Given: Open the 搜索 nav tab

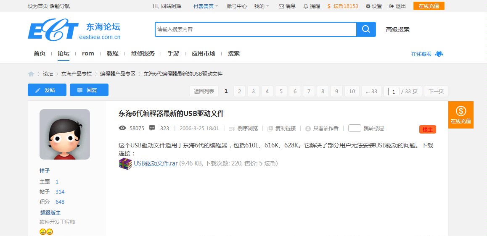Looking at the screenshot, I should coord(234,53).
